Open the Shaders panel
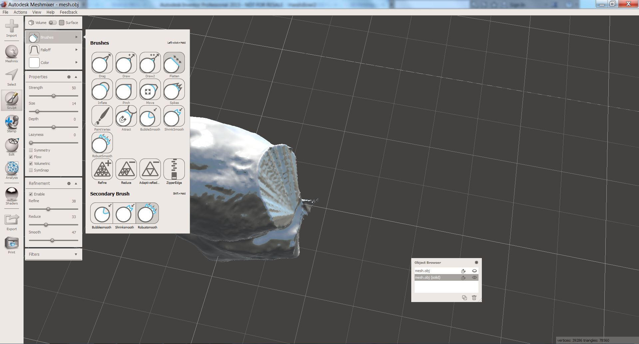The height and width of the screenshot is (344, 639). pyautogui.click(x=12, y=196)
